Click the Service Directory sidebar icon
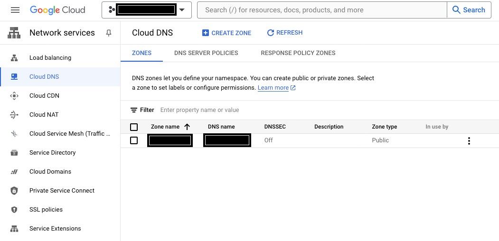 [x=14, y=153]
